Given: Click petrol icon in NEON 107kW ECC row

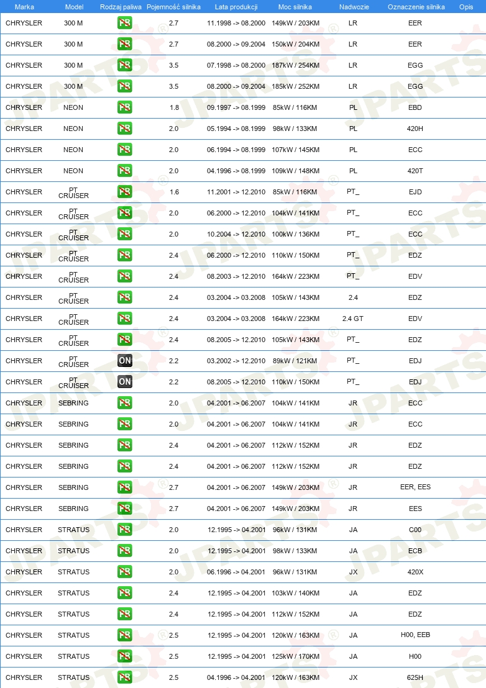Looking at the screenshot, I should pos(125,149).
